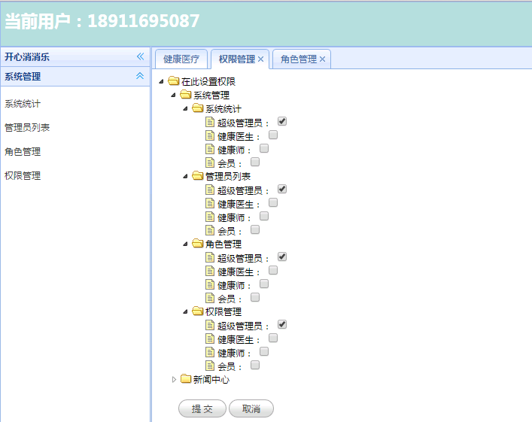Click file icon of 健康师 under 角色管理 folder
The image size is (532, 422).
tap(210, 284)
